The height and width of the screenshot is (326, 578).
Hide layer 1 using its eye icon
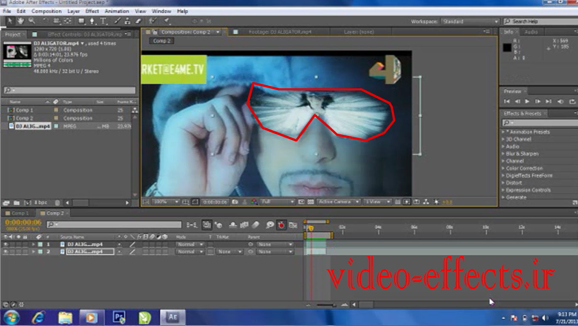(x=6, y=244)
